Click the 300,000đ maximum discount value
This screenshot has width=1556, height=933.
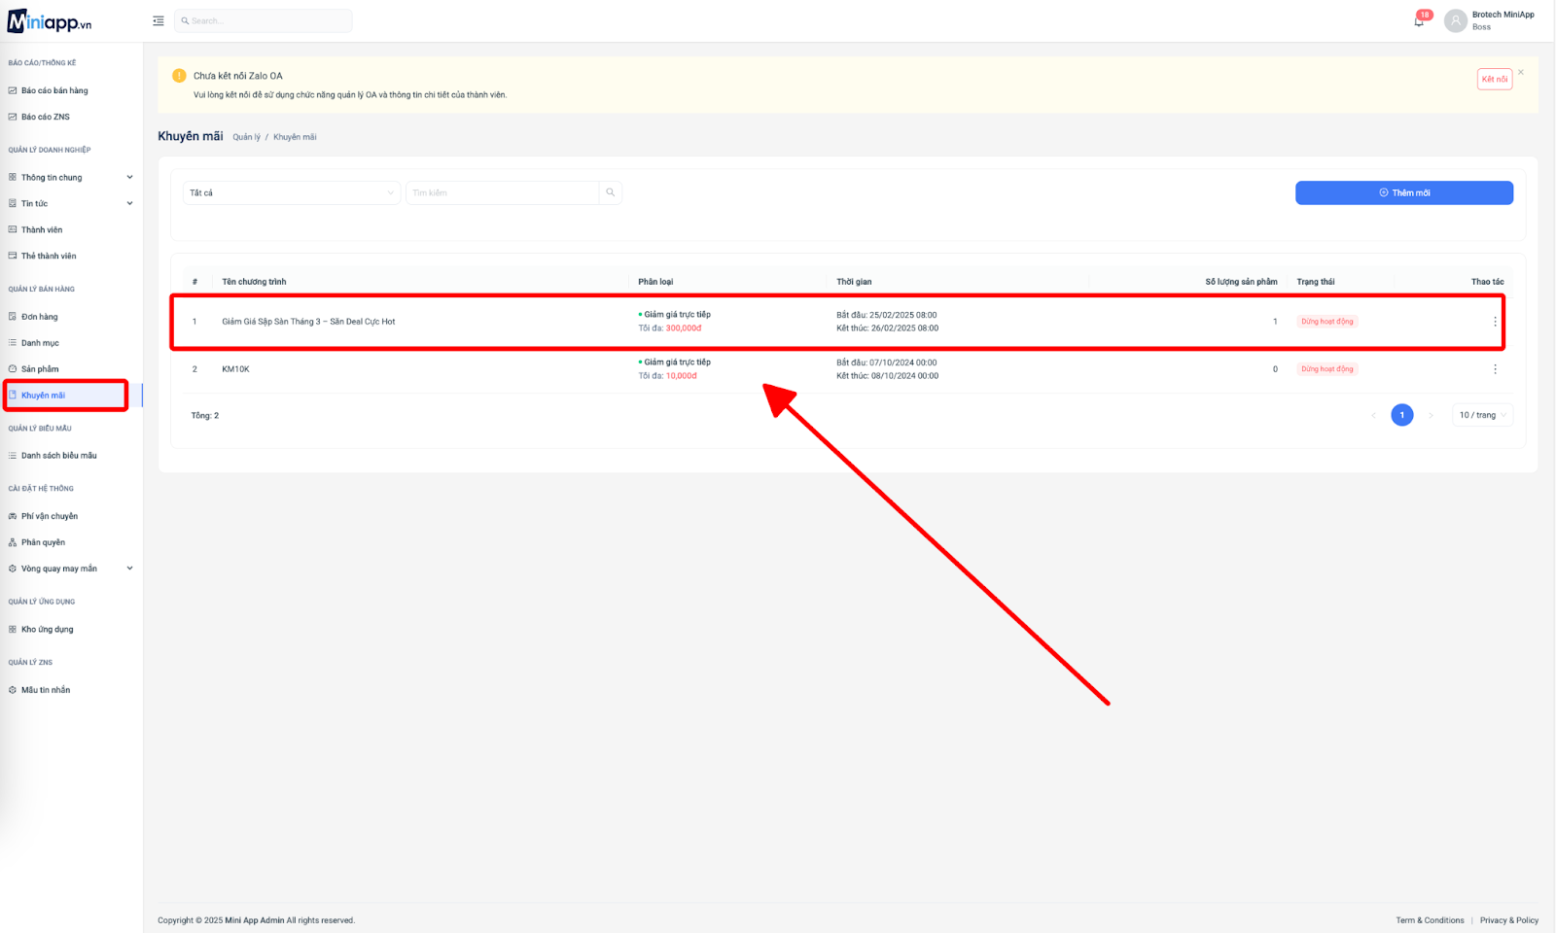coord(684,328)
